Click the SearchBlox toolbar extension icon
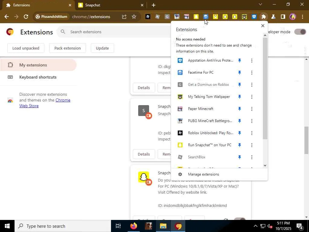 [157, 17]
